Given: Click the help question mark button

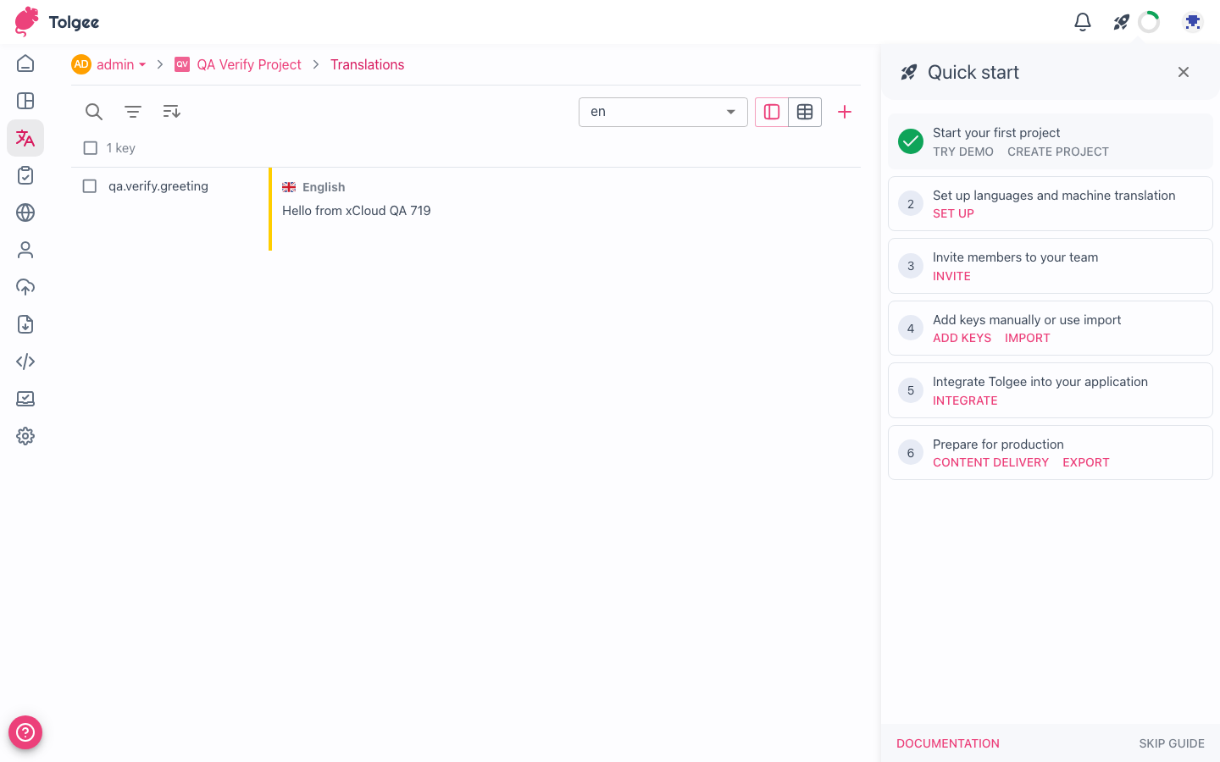Looking at the screenshot, I should [25, 732].
